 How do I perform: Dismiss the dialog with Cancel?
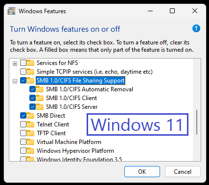coord(183,171)
